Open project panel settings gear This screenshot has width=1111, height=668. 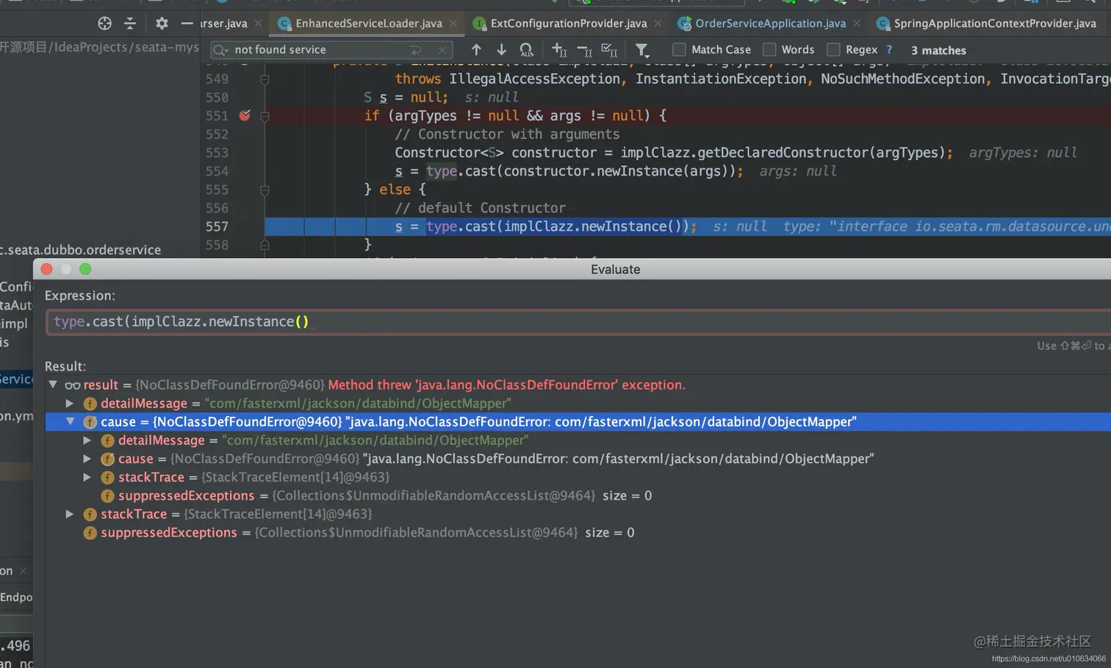click(x=162, y=24)
